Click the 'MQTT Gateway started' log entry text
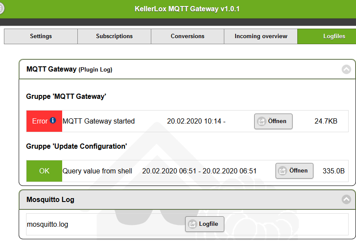The width and height of the screenshot is (356, 241). tap(99, 121)
